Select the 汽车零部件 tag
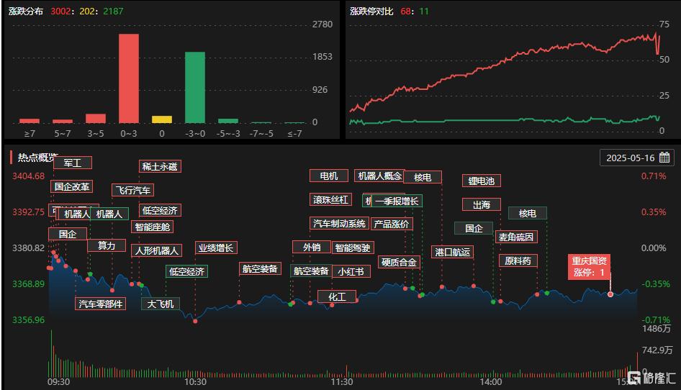The height and width of the screenshot is (390, 681). point(100,304)
